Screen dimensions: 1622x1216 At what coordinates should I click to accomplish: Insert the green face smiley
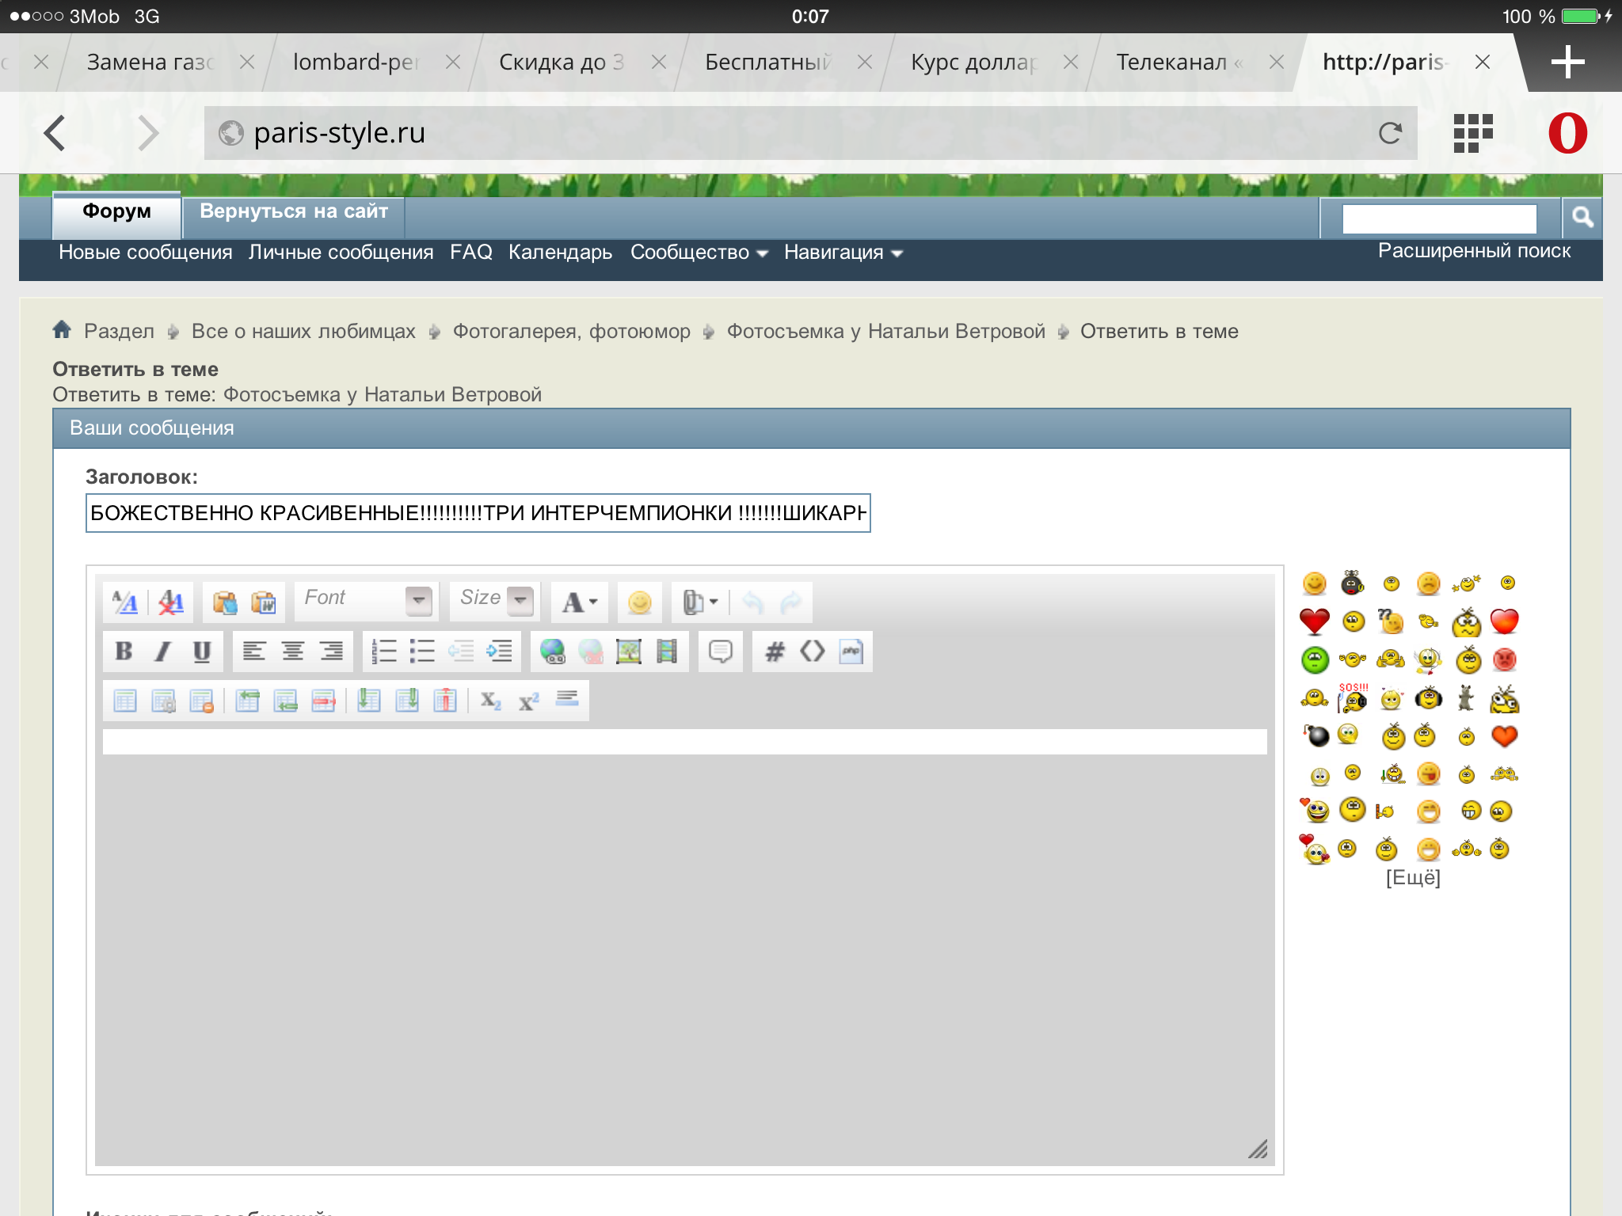click(1315, 659)
